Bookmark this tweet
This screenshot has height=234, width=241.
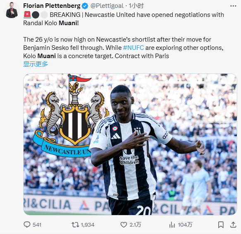pyautogui.click(x=221, y=225)
